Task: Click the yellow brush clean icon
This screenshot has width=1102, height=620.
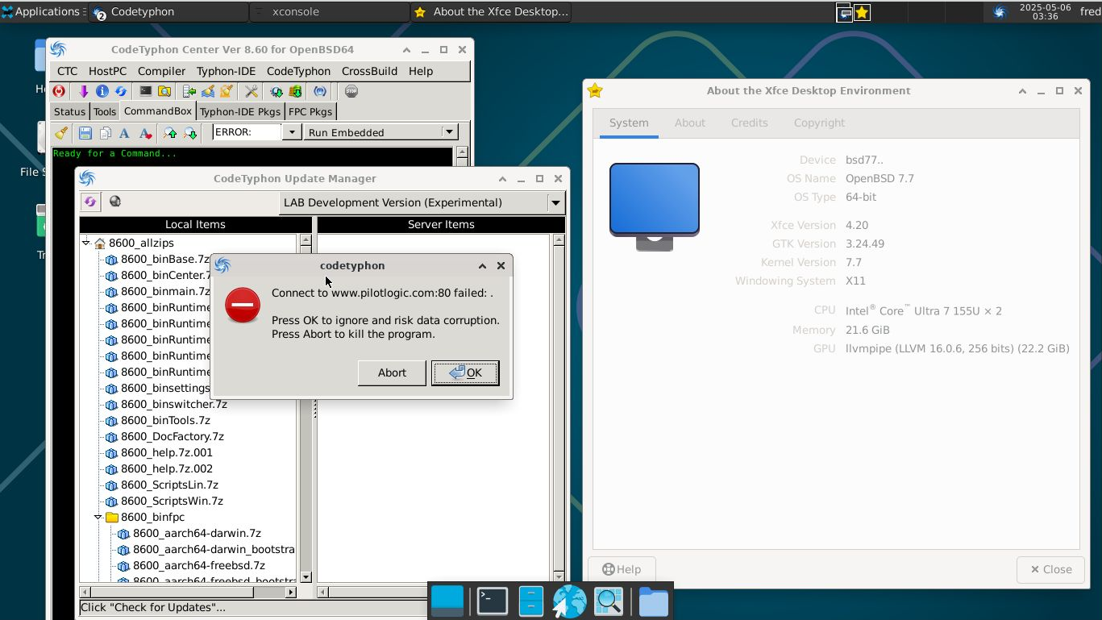Action: [x=227, y=91]
